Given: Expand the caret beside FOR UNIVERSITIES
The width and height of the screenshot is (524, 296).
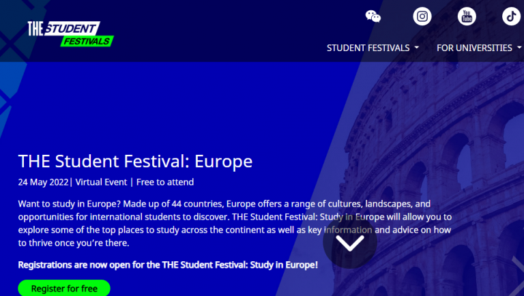Looking at the screenshot, I should [x=519, y=48].
